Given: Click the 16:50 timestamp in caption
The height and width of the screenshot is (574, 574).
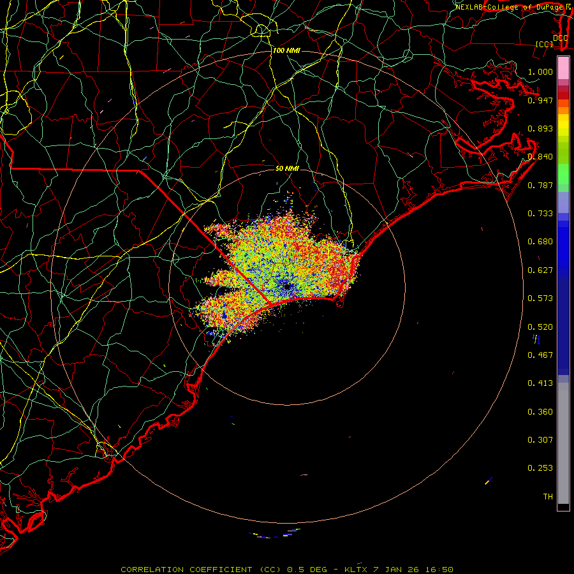Looking at the screenshot, I should click(439, 570).
